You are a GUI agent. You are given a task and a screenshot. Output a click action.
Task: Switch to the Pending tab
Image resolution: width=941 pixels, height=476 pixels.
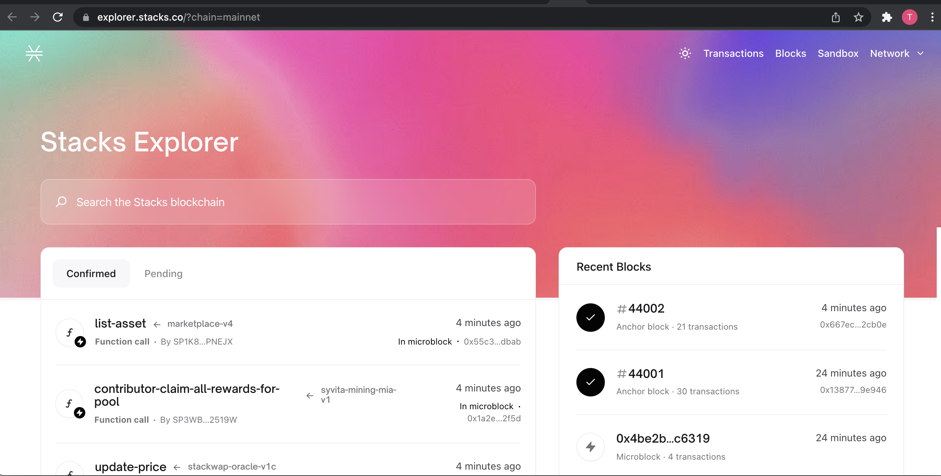click(x=163, y=274)
